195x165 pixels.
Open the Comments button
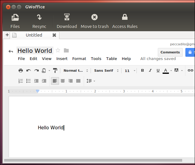170,52
